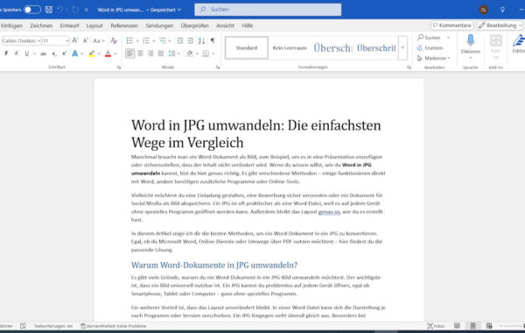Click the bullet list icon
This screenshot has height=333, width=525.
[129, 40]
